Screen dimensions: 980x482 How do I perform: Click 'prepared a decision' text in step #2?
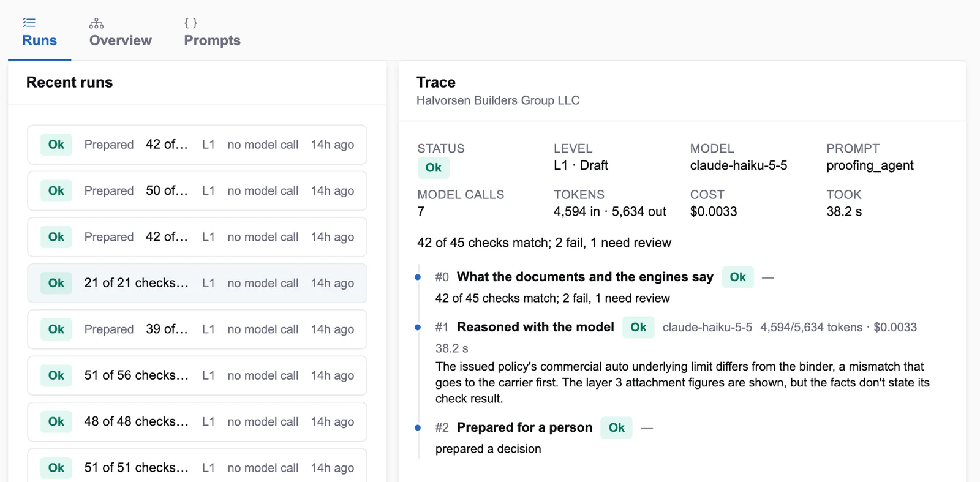click(488, 449)
